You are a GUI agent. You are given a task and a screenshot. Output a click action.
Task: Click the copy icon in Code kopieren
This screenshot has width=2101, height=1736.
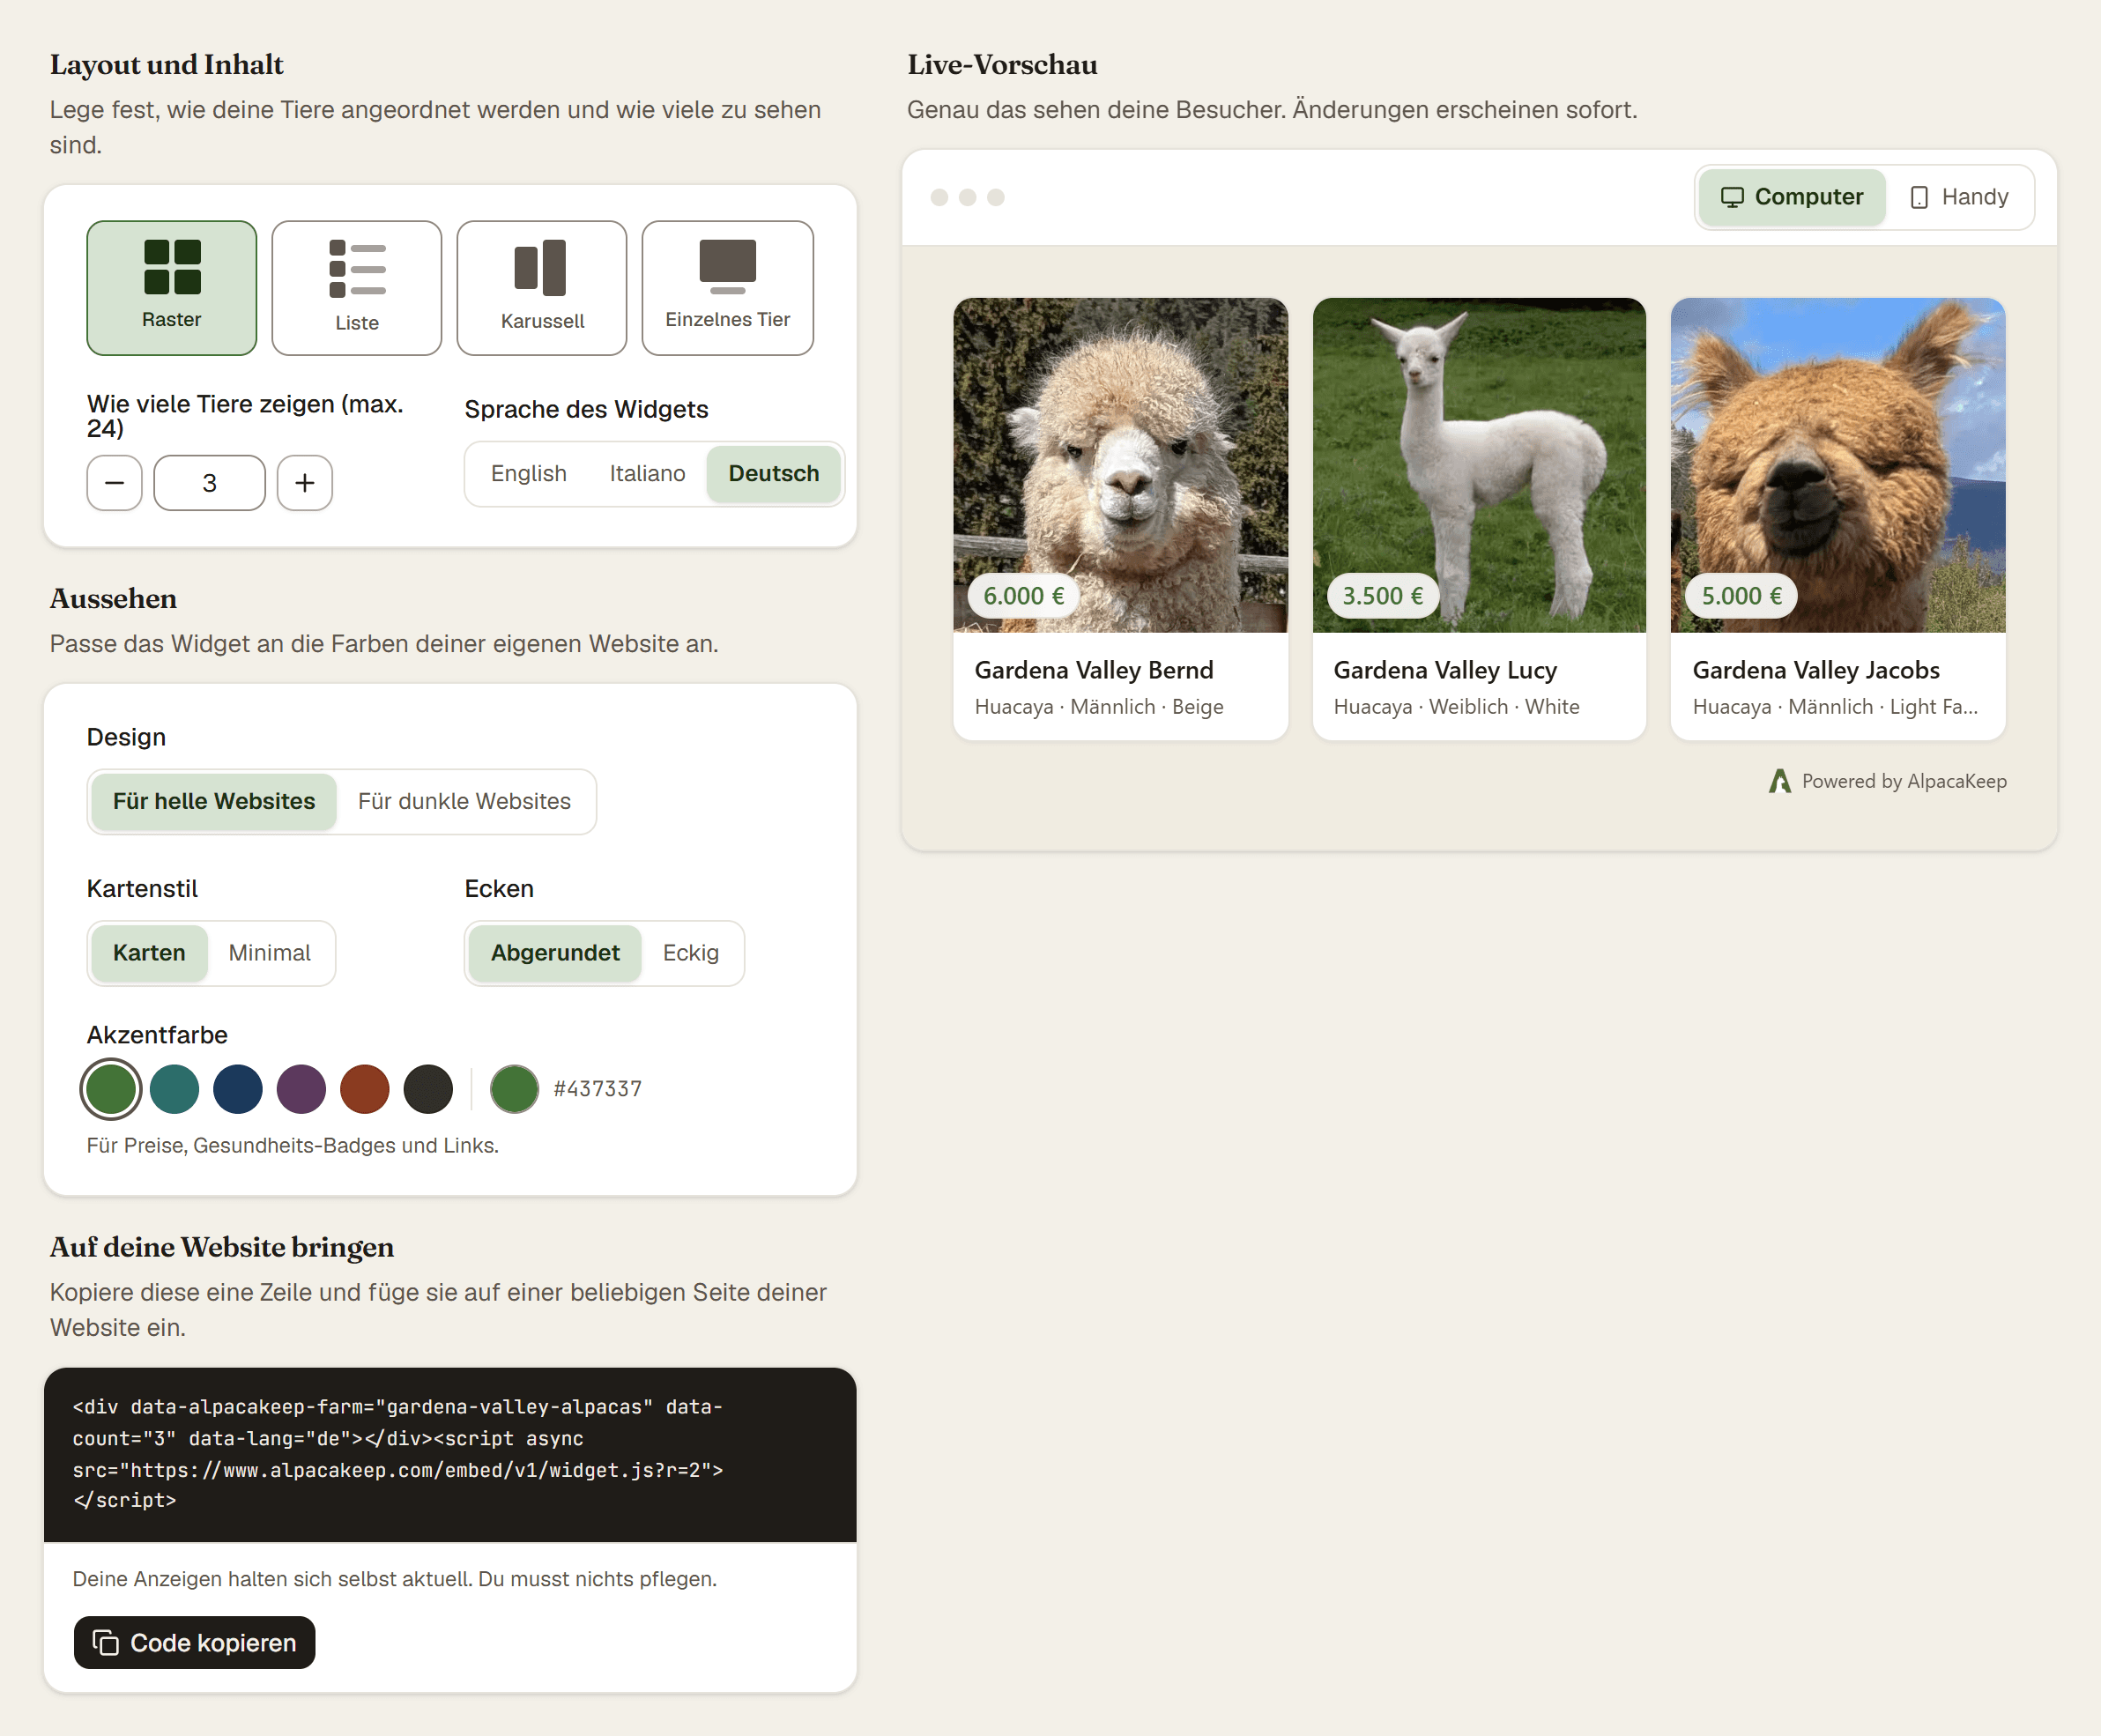pyautogui.click(x=106, y=1643)
